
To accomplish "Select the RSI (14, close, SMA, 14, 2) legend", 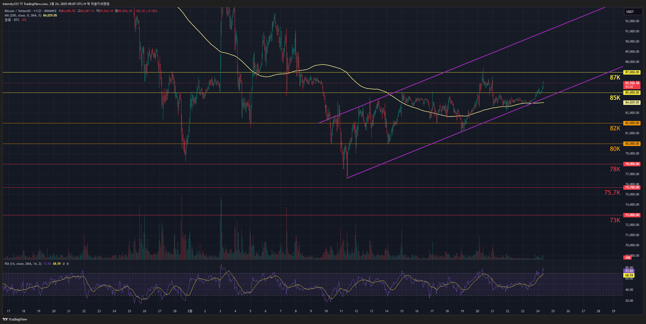I will coord(23,264).
